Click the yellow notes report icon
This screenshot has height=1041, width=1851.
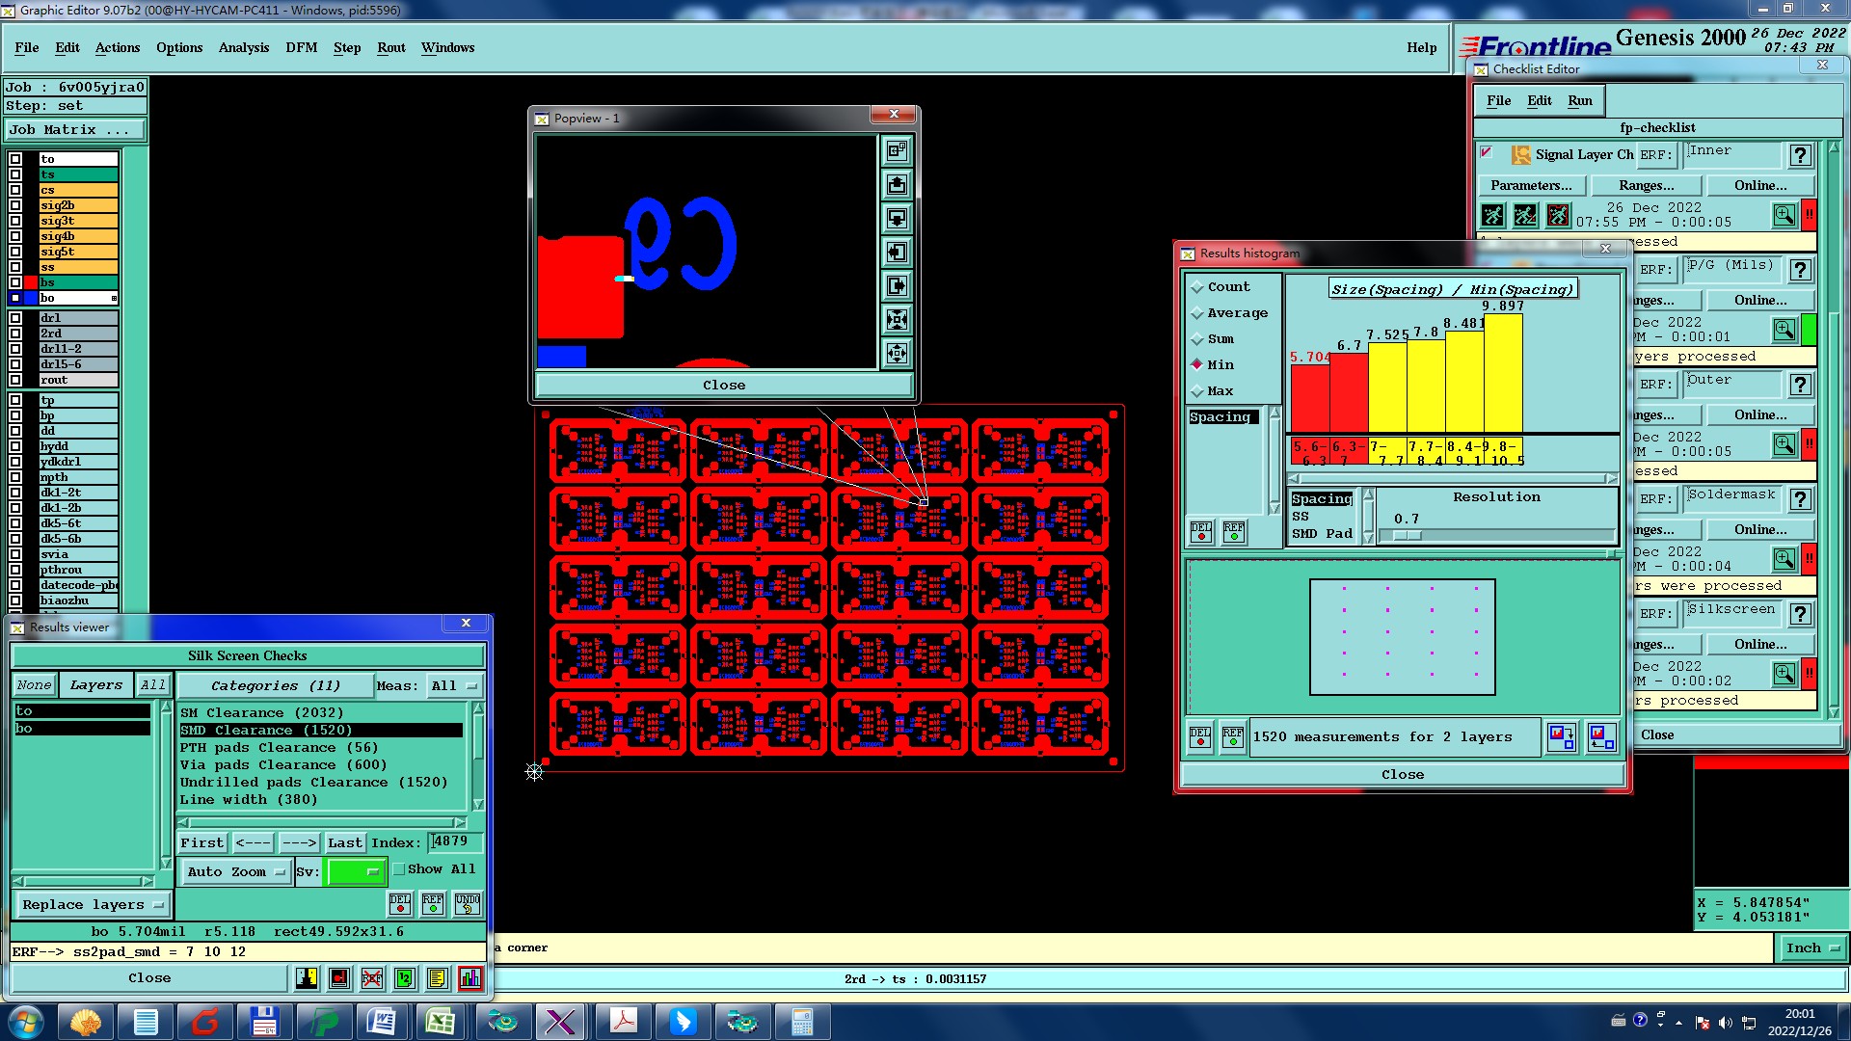(x=437, y=978)
